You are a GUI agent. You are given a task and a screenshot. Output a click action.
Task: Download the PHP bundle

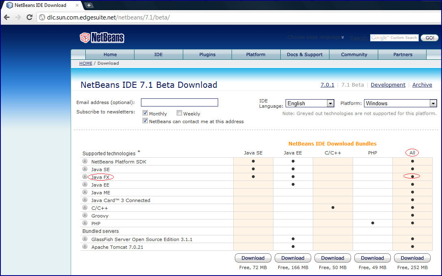[373, 258]
